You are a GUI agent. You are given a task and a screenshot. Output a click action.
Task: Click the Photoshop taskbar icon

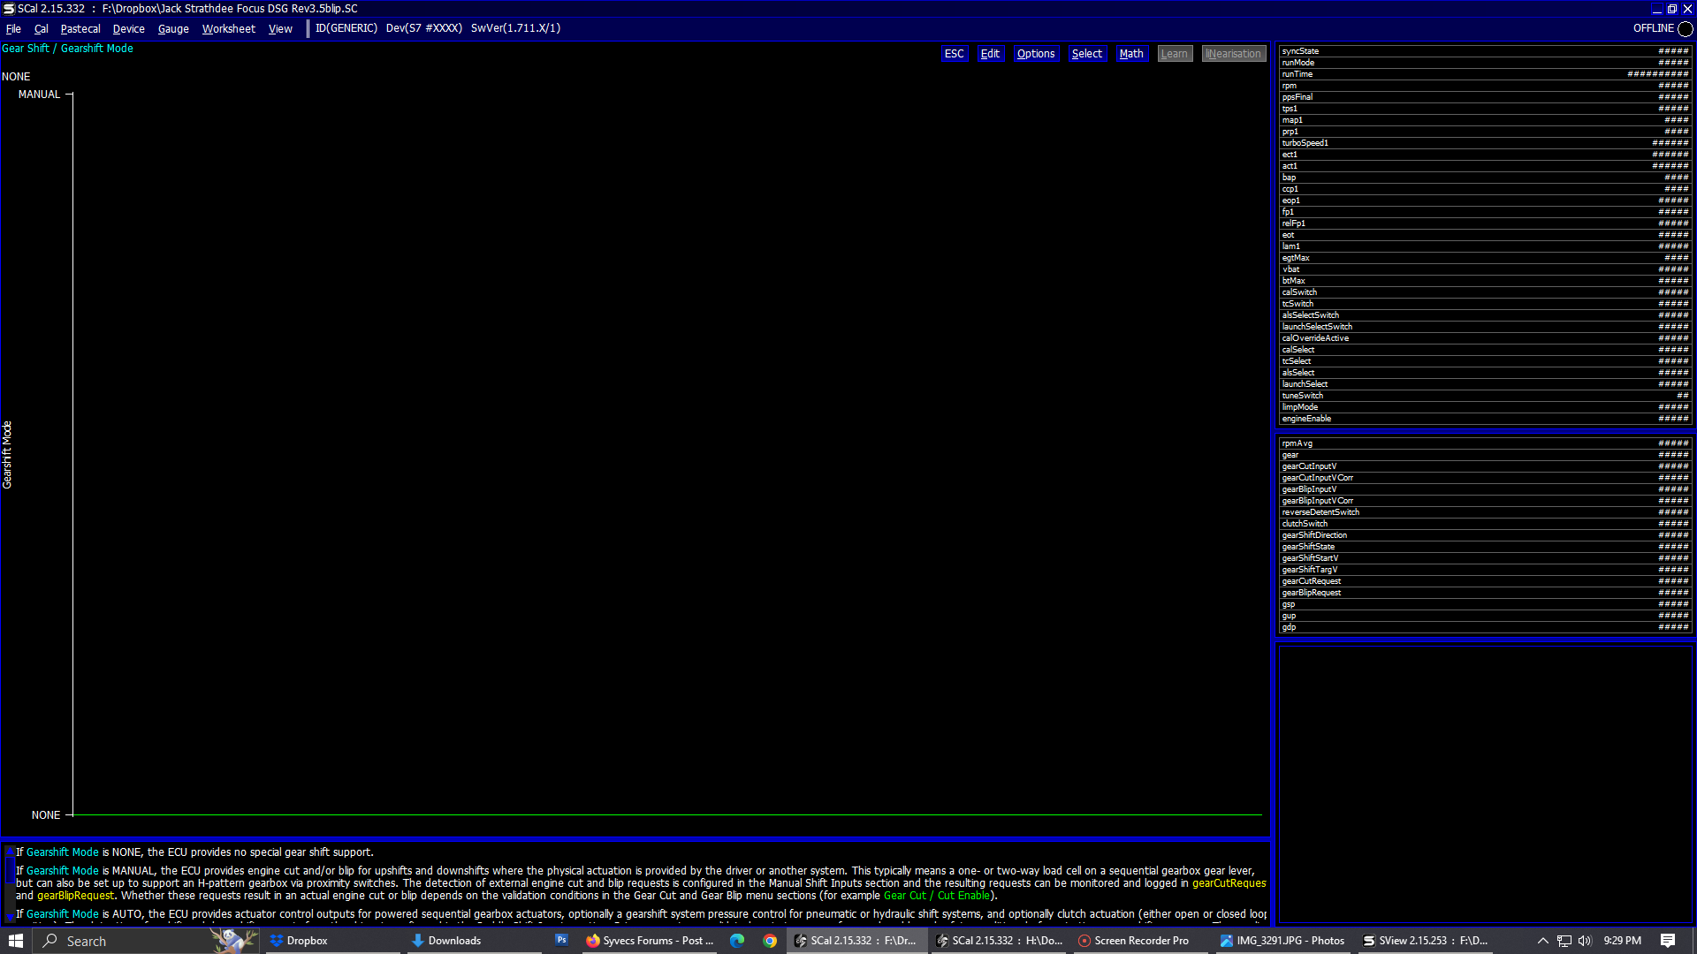coord(561,941)
